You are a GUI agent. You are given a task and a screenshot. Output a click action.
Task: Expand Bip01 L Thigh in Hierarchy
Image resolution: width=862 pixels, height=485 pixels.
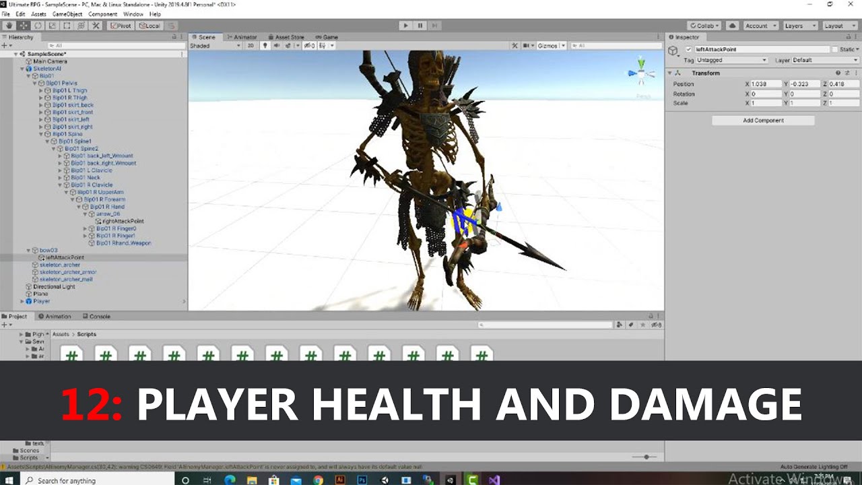[x=41, y=90]
